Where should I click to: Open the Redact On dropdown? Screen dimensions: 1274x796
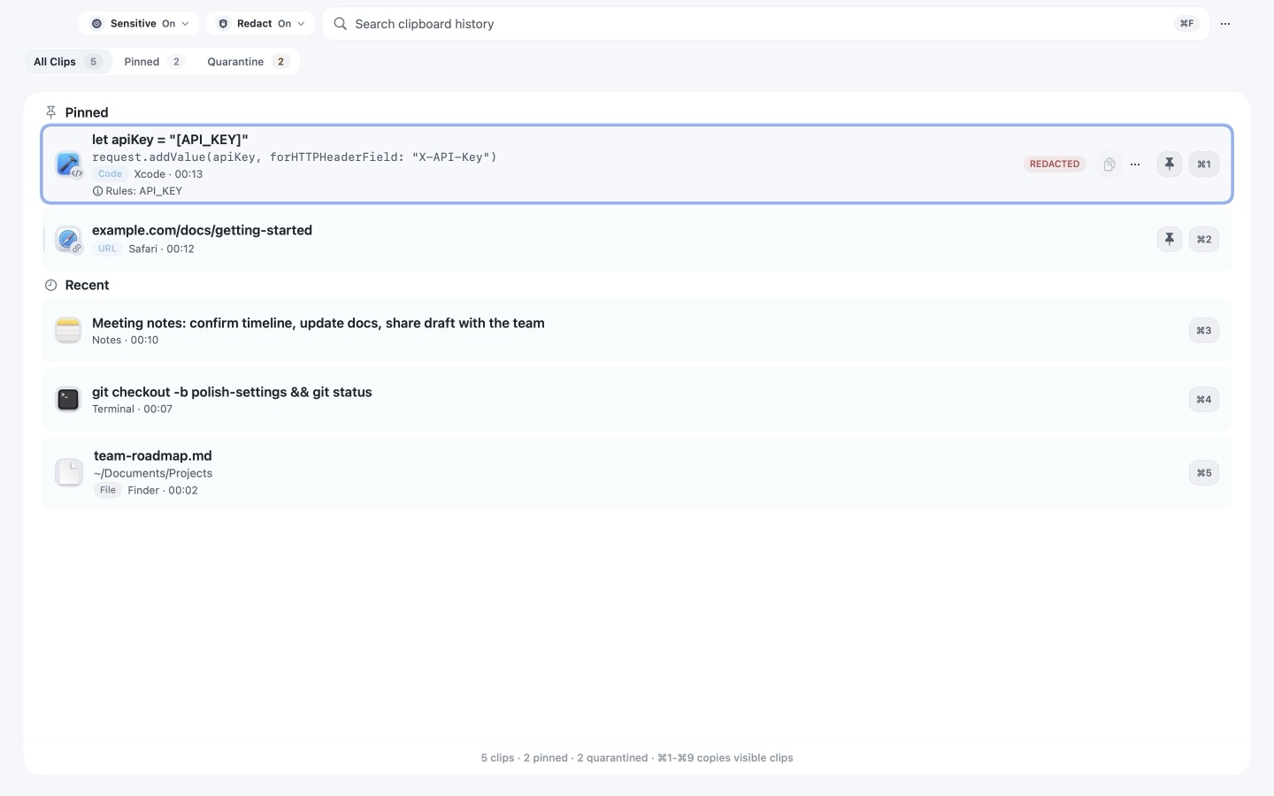tap(260, 24)
